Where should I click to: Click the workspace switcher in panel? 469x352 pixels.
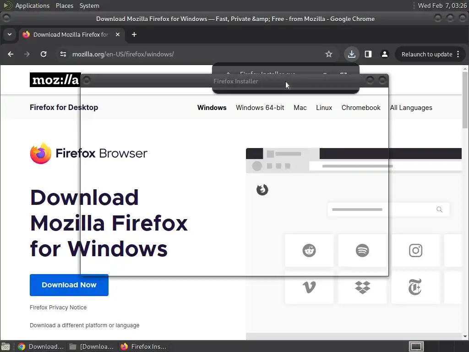point(416,346)
